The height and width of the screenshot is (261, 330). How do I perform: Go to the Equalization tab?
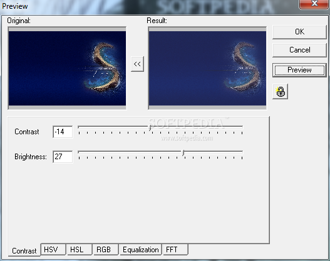pyautogui.click(x=141, y=250)
